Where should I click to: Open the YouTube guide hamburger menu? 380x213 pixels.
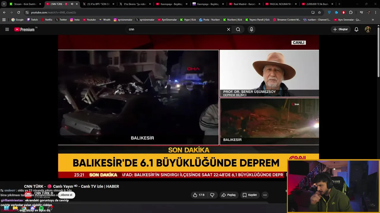pos(7,29)
